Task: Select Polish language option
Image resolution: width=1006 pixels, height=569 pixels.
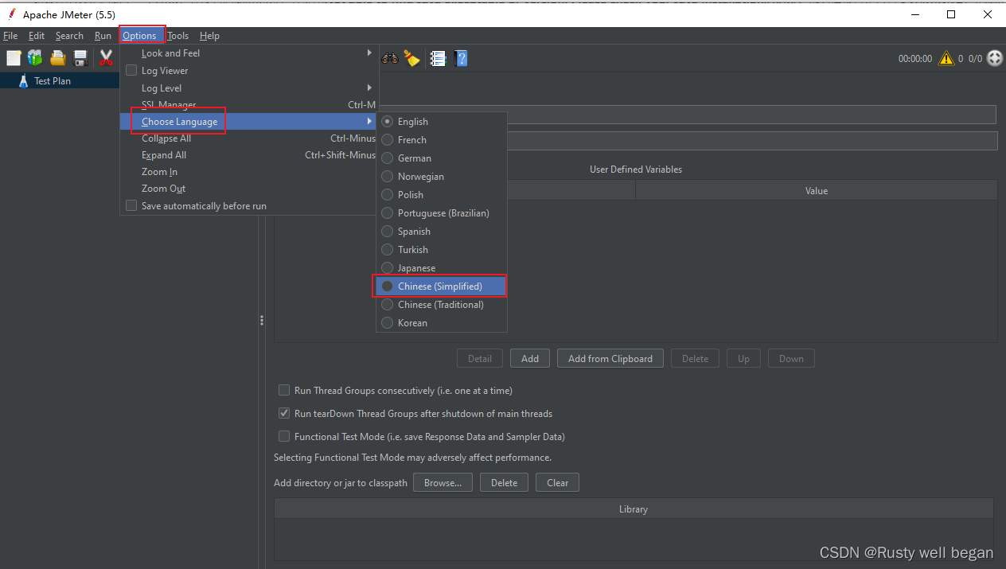Action: click(x=442, y=195)
